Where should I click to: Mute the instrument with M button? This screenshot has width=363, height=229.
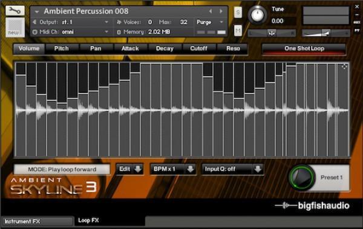[x=238, y=30]
